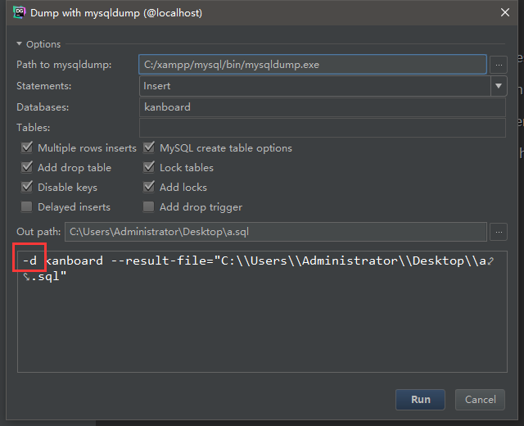524x426 pixels.
Task: Click inside the command arguments text area
Action: [x=262, y=328]
